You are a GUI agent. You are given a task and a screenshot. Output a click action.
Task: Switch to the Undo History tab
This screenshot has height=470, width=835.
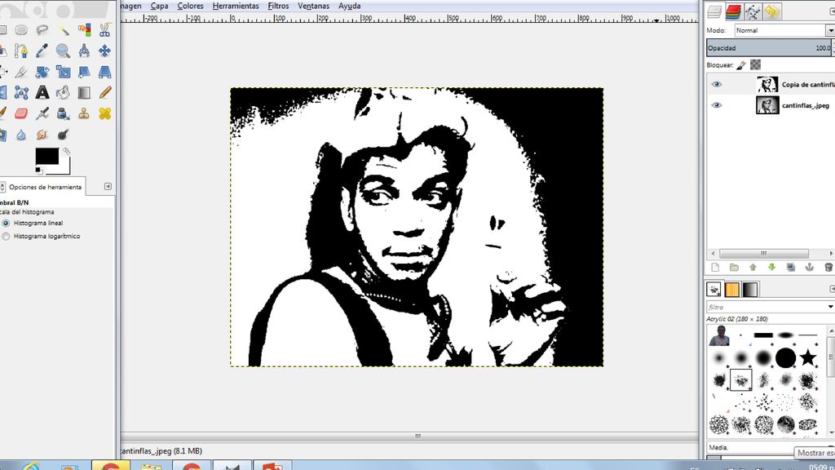(x=771, y=11)
